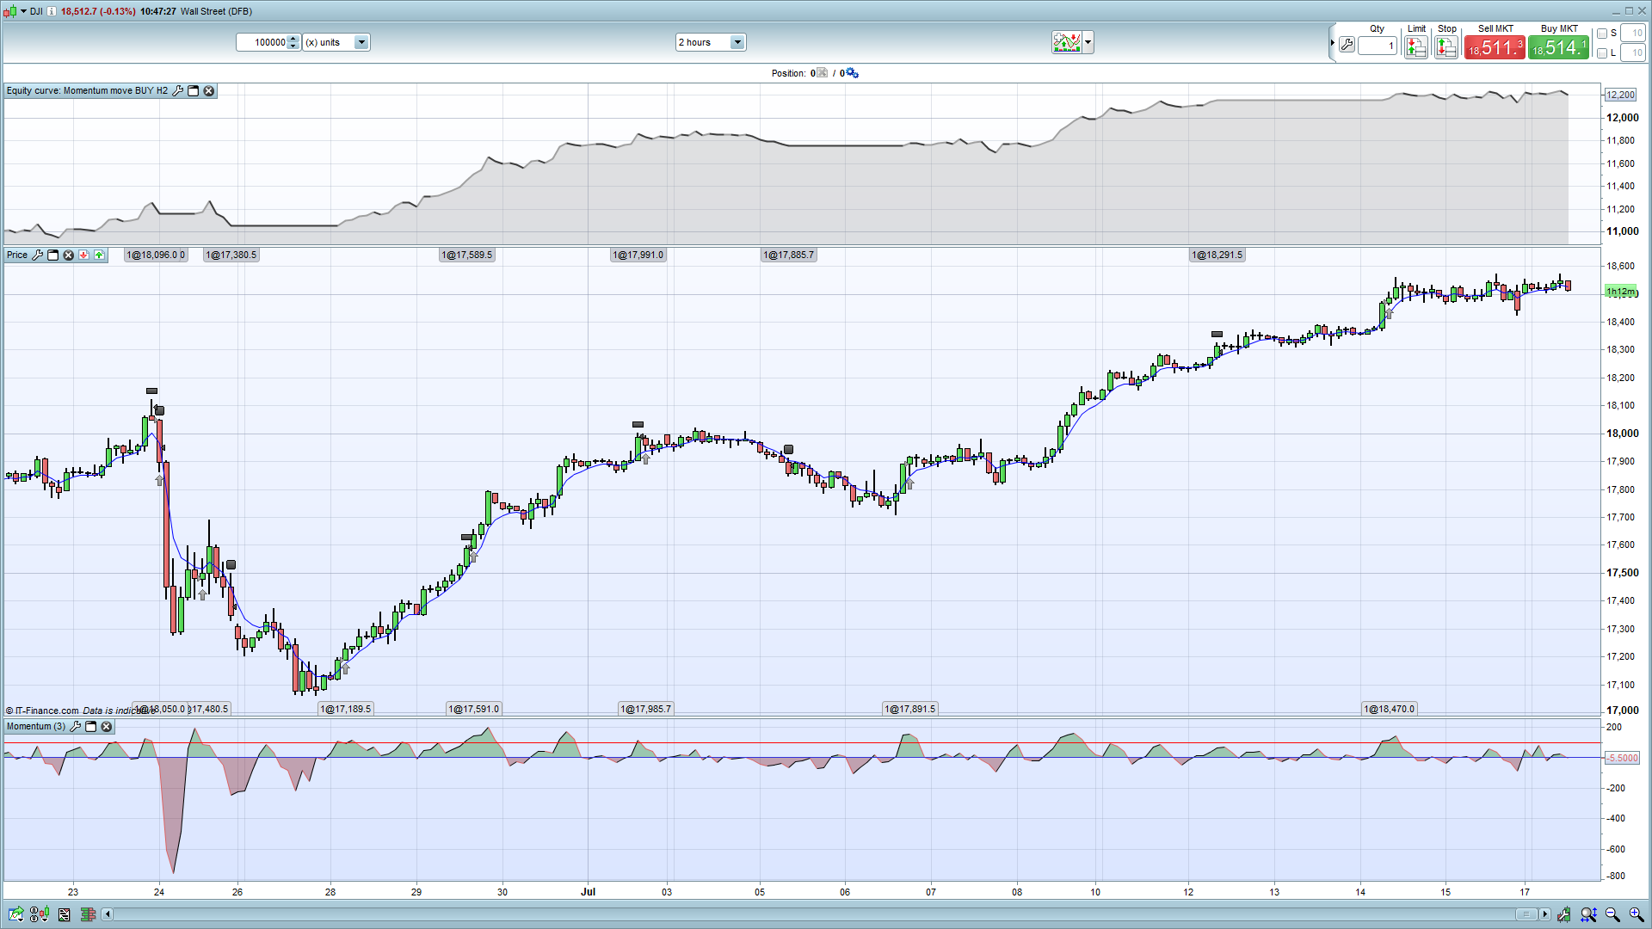Image resolution: width=1652 pixels, height=929 pixels.
Task: Click the close position icon next to Position
Action: click(822, 73)
